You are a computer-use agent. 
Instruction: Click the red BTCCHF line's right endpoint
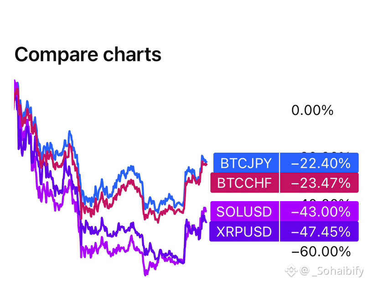(206, 164)
